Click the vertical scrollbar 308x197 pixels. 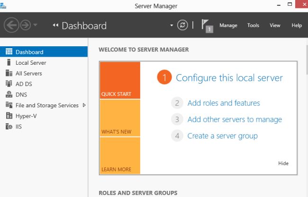pos(305,118)
